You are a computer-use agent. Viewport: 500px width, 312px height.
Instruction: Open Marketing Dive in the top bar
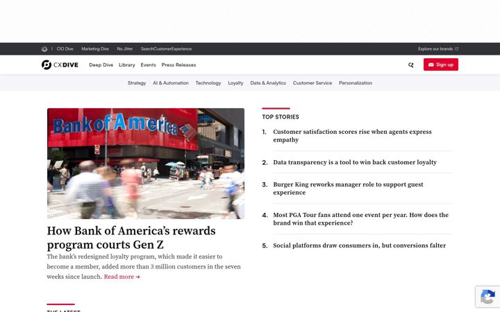(x=95, y=49)
